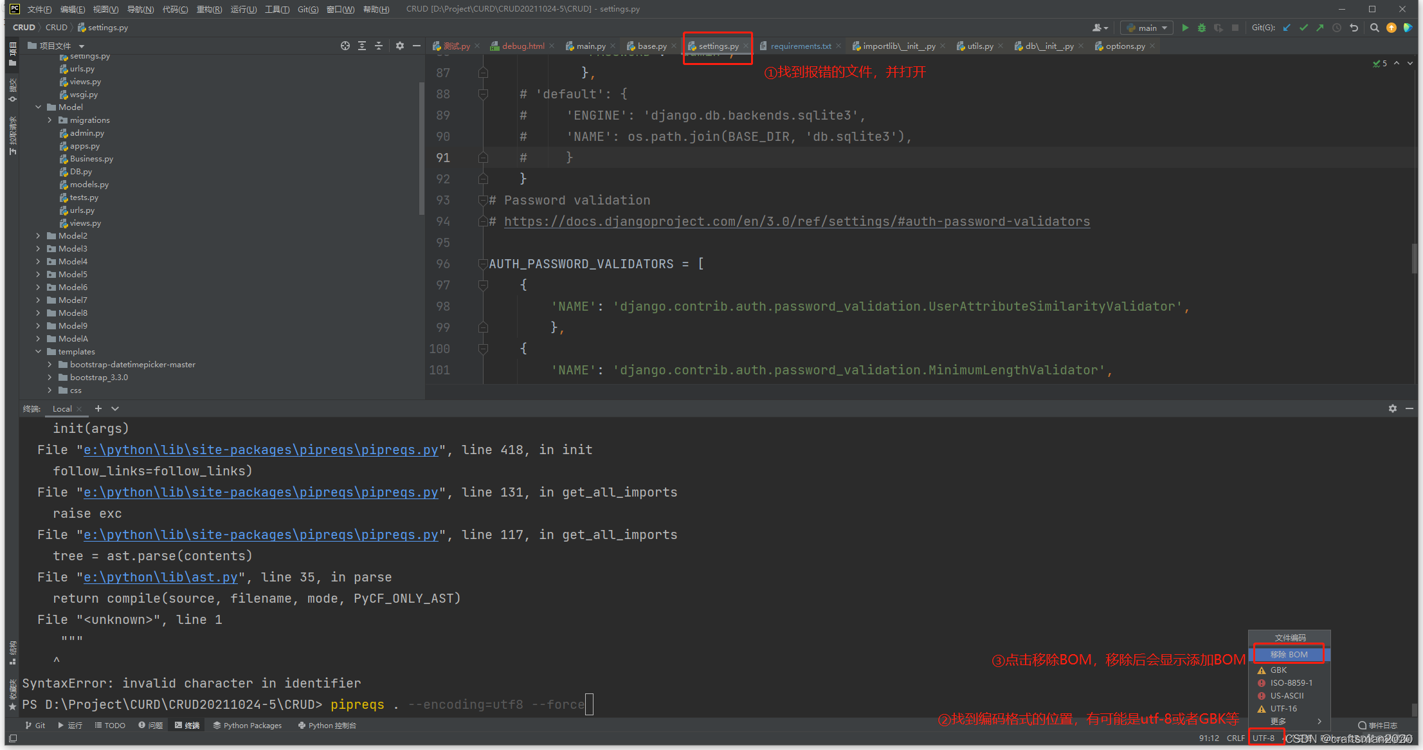Viewport: 1423px width, 750px height.
Task: Open the main run configuration dropdown
Action: click(1148, 28)
